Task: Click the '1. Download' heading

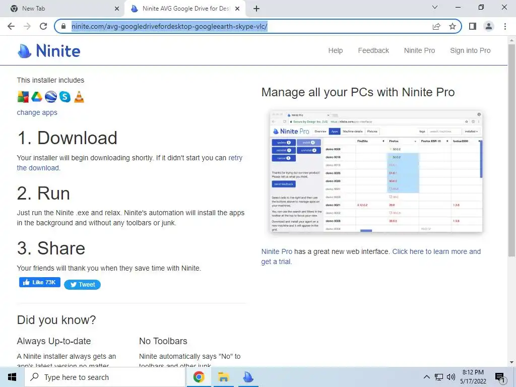Action: [x=67, y=138]
